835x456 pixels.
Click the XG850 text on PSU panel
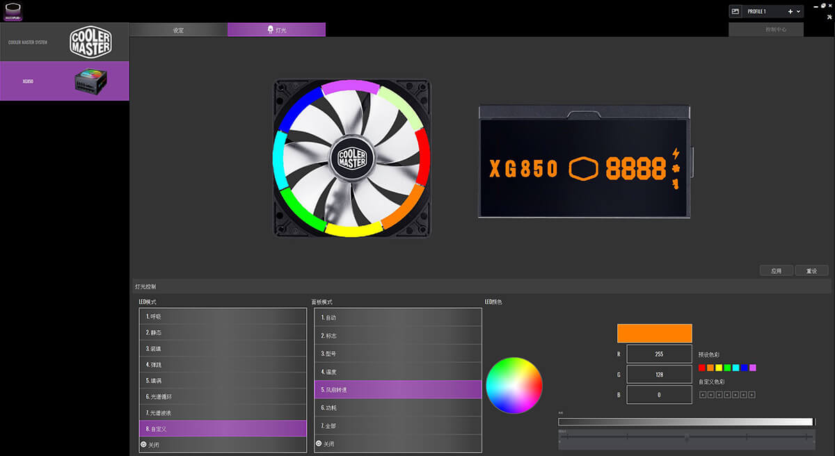click(x=523, y=169)
